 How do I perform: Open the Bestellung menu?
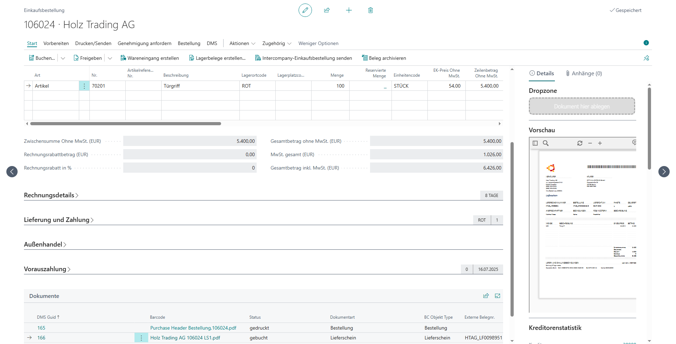[189, 43]
